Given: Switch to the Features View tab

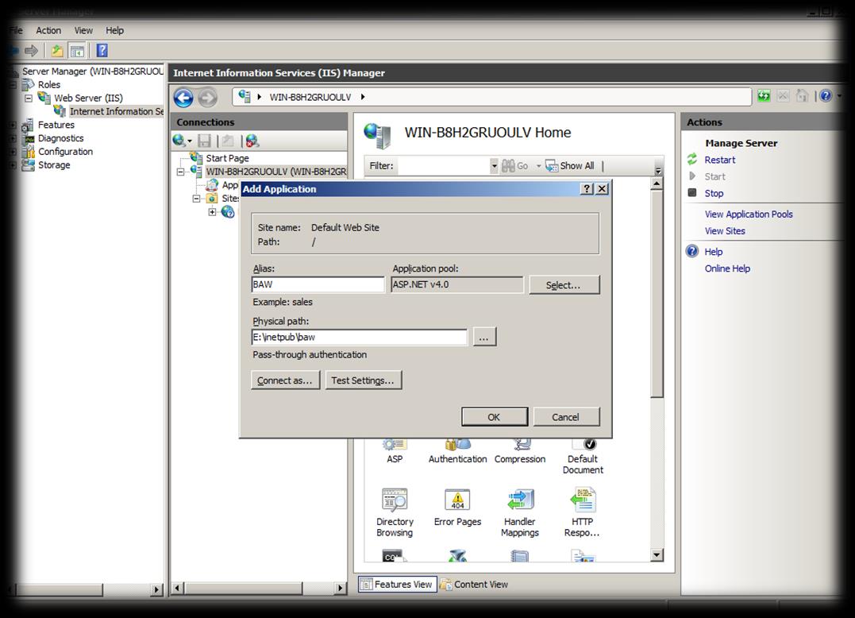Looking at the screenshot, I should tap(398, 584).
